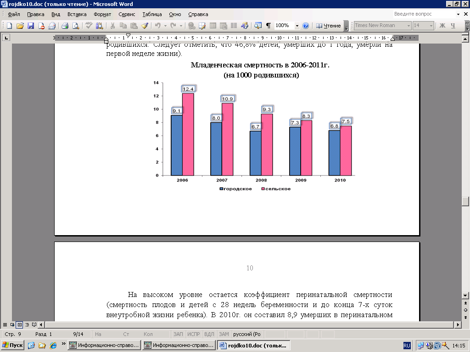Launch Internet Explorer from Quick Launch
This screenshot has height=352, width=470.
coord(53,346)
